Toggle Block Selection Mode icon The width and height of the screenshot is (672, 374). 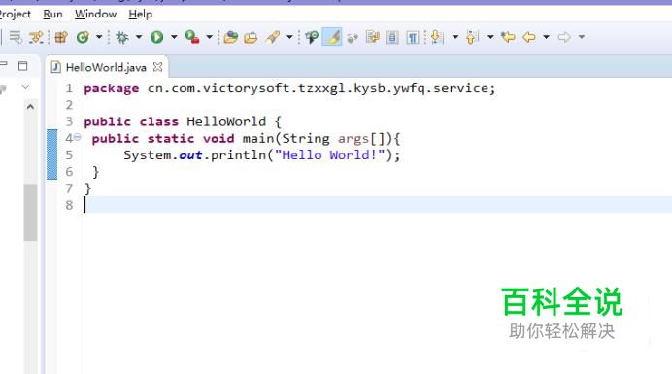[x=392, y=37]
